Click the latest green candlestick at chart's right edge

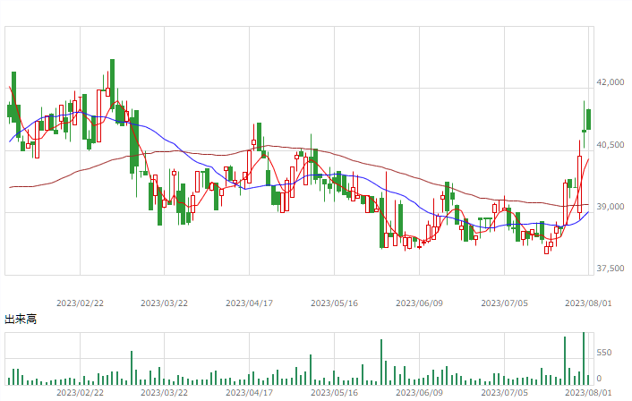tap(588, 119)
